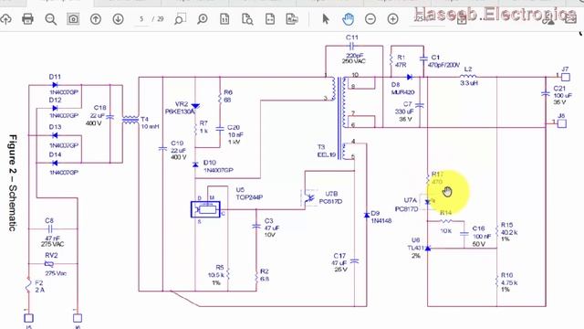Click the J8 output connector box
This screenshot has width=584, height=329.
coord(562,123)
